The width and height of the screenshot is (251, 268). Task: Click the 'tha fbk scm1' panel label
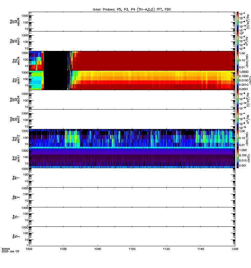coord(16,80)
